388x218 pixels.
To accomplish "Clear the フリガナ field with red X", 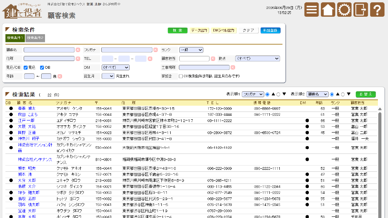I will point(156,50).
